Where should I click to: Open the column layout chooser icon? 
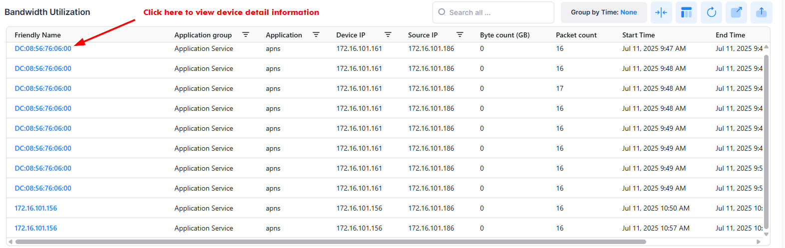686,12
